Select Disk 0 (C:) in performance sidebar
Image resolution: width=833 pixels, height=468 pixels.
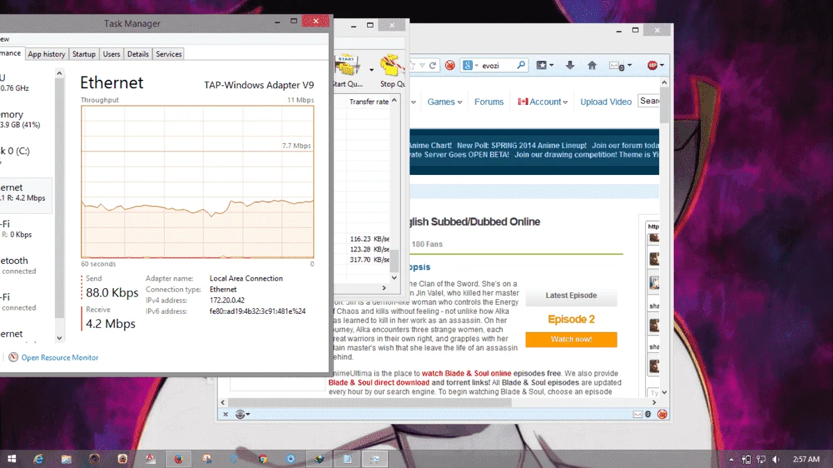tap(26, 156)
